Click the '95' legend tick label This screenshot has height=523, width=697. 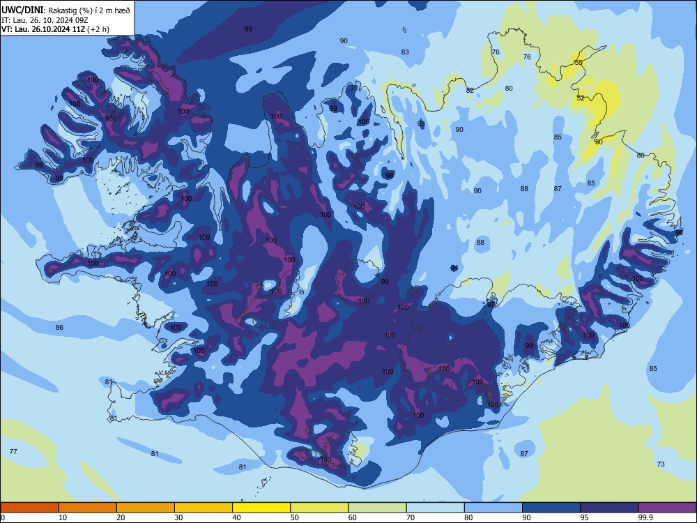[584, 517]
